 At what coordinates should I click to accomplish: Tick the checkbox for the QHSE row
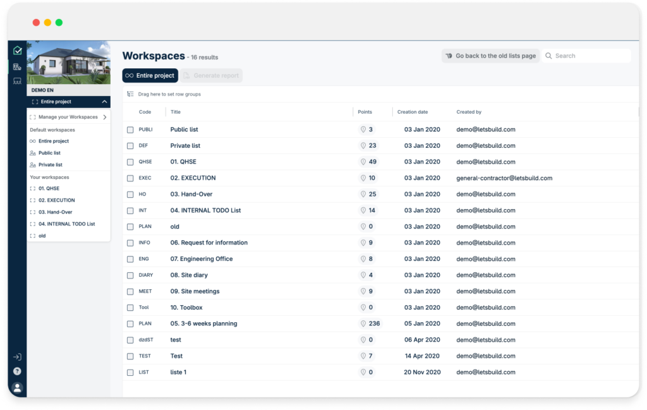pos(130,162)
